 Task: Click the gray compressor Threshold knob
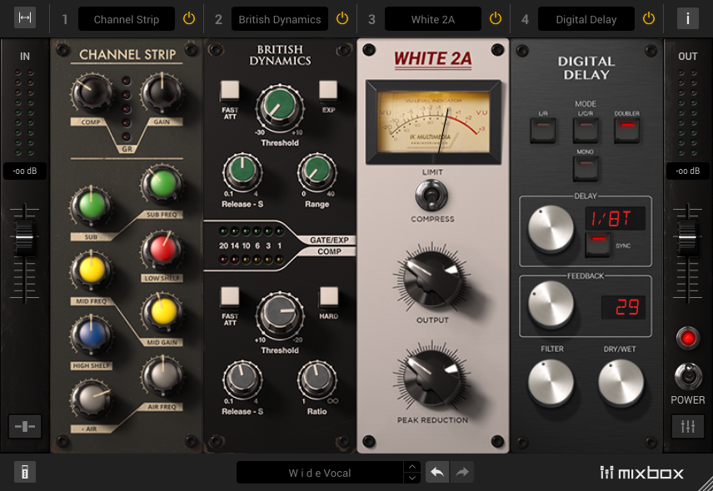[x=280, y=315]
